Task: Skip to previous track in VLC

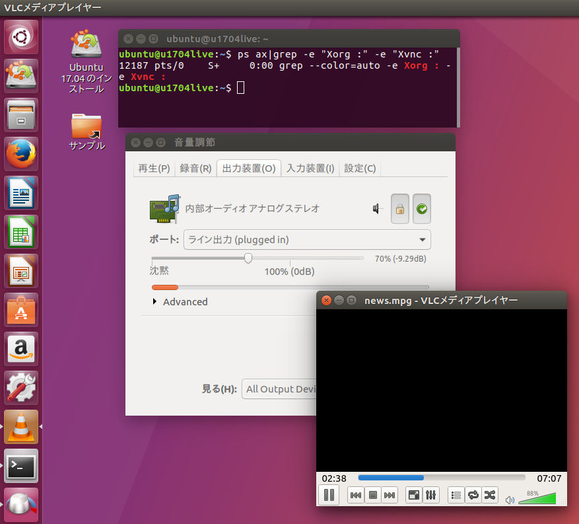Action: click(356, 495)
